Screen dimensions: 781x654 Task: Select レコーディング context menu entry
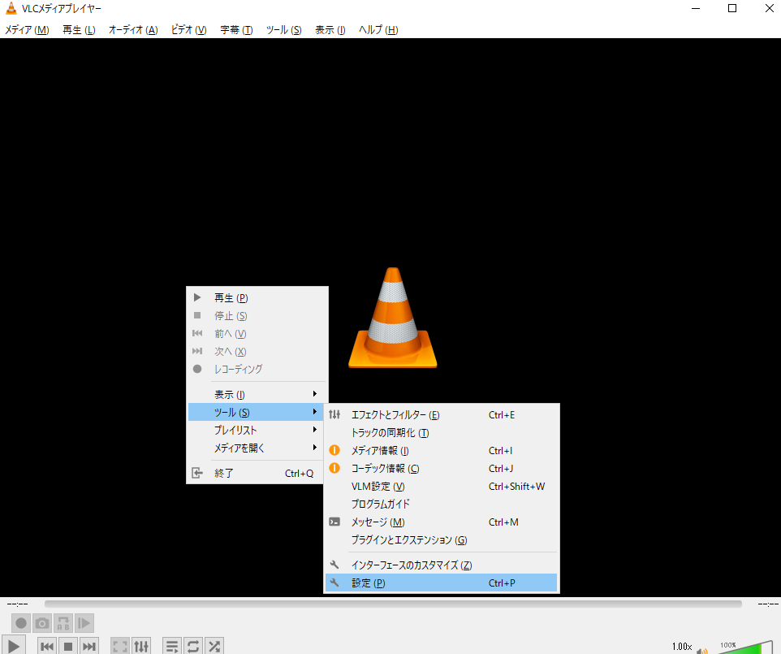(257, 370)
